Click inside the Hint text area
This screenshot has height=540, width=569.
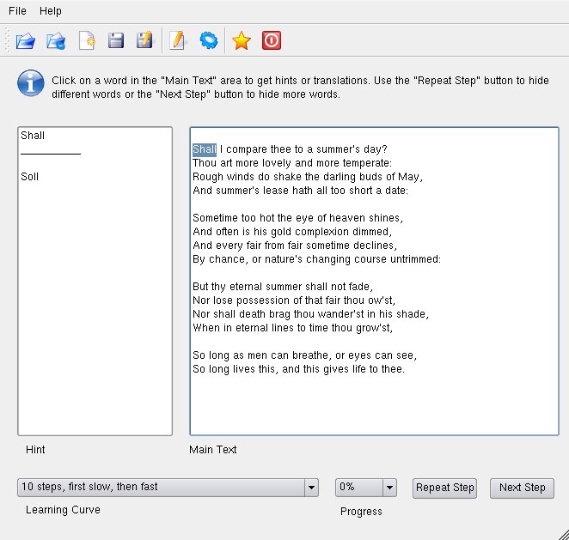pyautogui.click(x=95, y=281)
